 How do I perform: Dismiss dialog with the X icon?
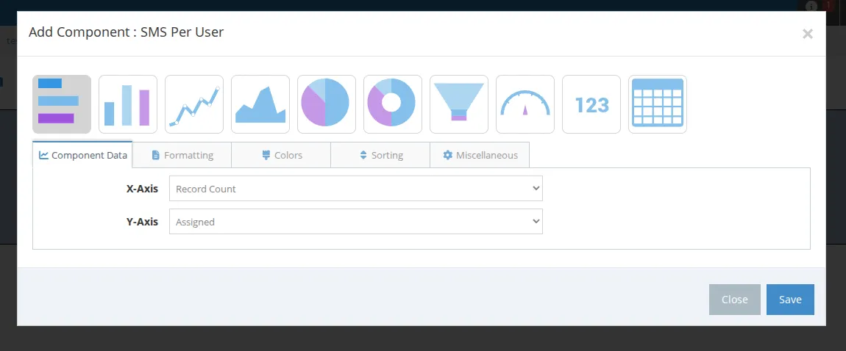pyautogui.click(x=807, y=34)
